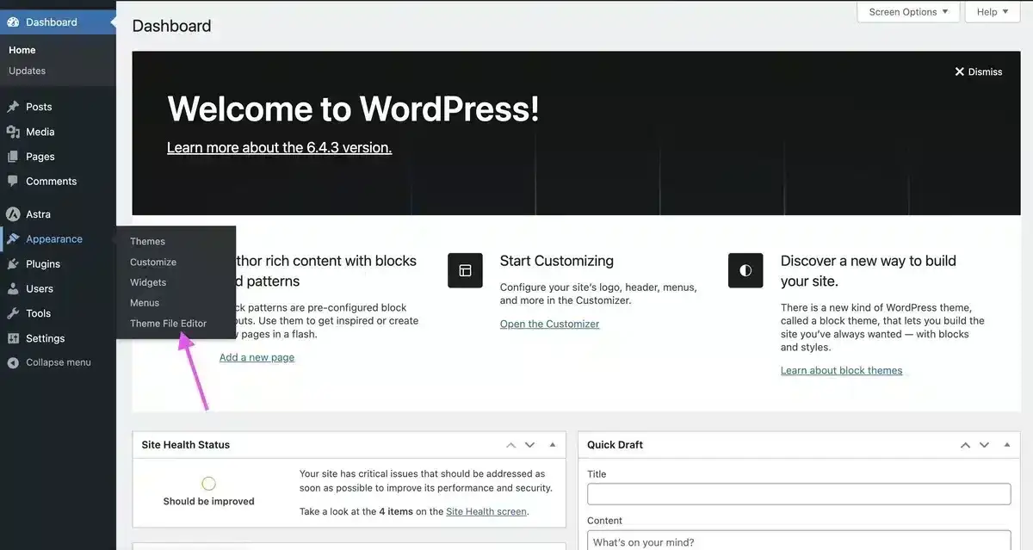Click the Start Customizing layout icon
The width and height of the screenshot is (1033, 550).
[x=465, y=270]
